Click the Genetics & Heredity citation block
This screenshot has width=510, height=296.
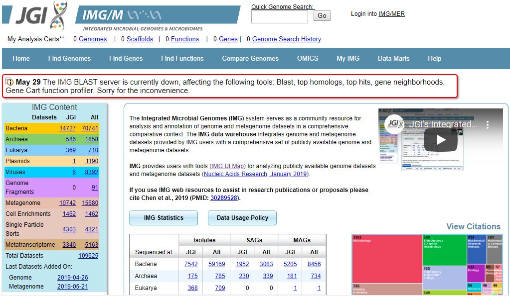pyautogui.click(x=387, y=289)
